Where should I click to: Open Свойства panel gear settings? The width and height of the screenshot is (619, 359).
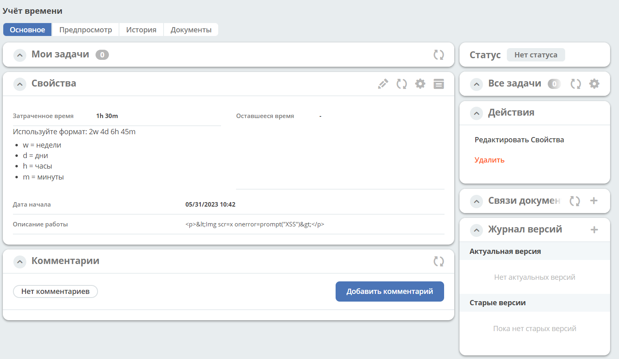tap(420, 84)
